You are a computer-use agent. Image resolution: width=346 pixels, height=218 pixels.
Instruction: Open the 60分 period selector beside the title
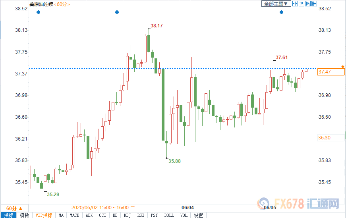[x=62, y=4]
